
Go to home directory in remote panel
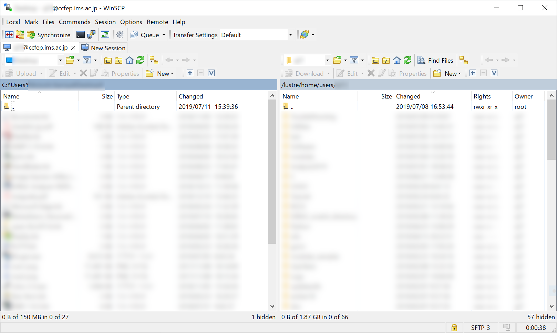pyautogui.click(x=397, y=60)
